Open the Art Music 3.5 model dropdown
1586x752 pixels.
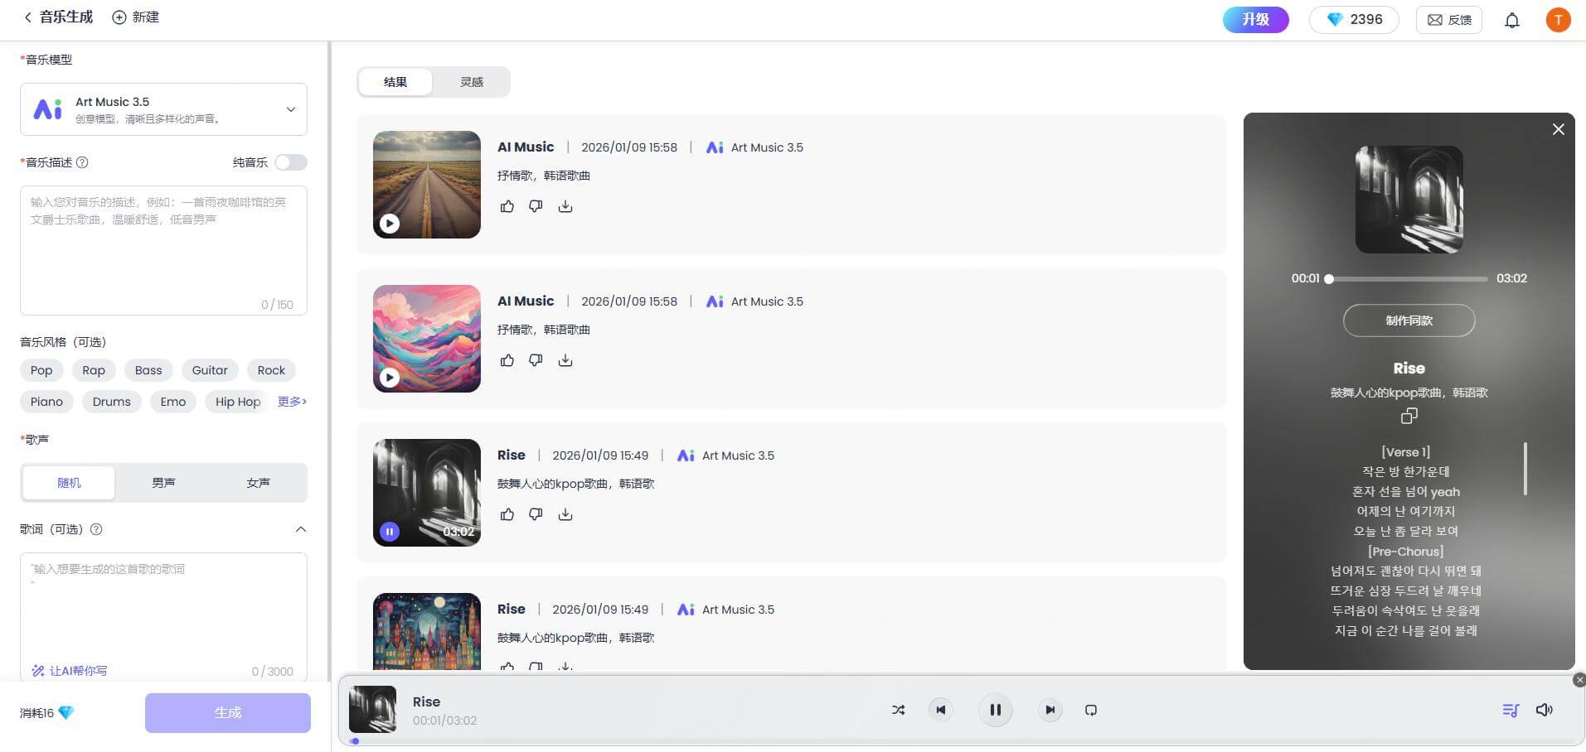[x=290, y=108]
